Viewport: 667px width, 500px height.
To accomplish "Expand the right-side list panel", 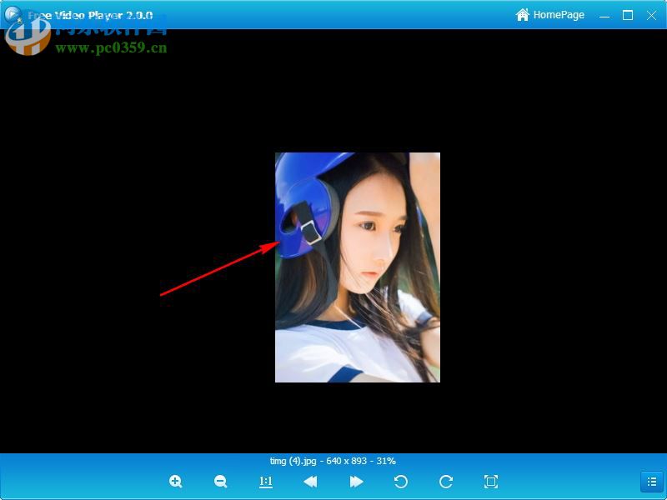I will coord(653,481).
